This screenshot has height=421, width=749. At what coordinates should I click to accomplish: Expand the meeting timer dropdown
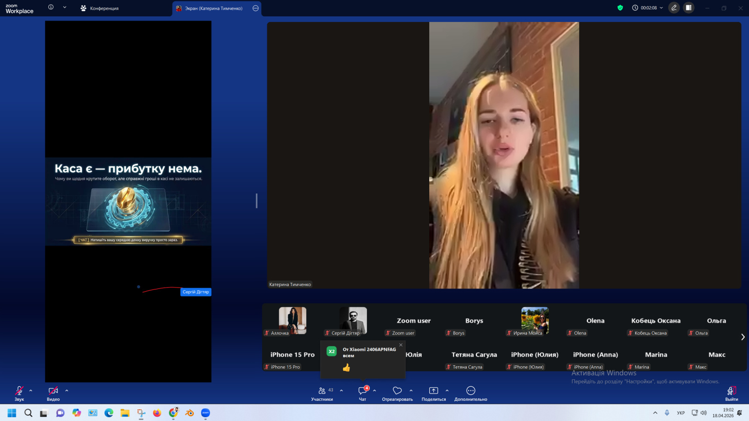pyautogui.click(x=661, y=8)
